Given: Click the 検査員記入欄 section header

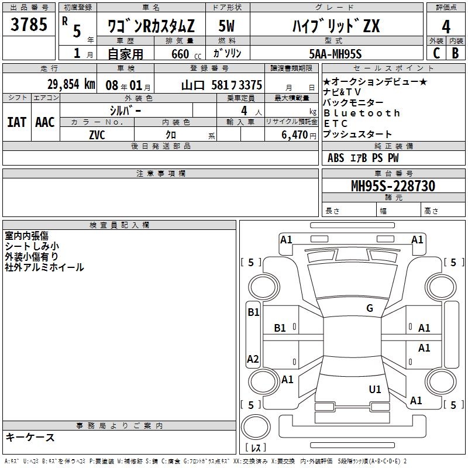Looking at the screenshot, I should pyautogui.click(x=119, y=225).
